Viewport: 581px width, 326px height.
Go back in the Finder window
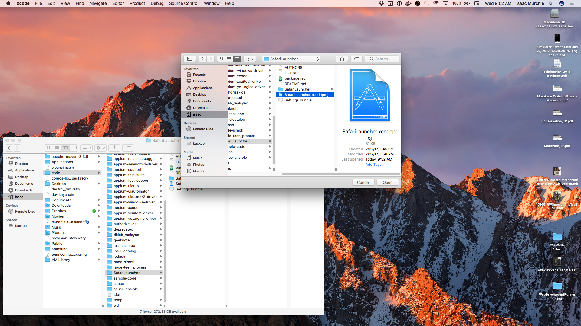(x=9, y=148)
